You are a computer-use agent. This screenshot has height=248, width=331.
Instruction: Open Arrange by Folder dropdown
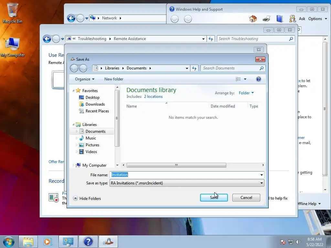246,93
